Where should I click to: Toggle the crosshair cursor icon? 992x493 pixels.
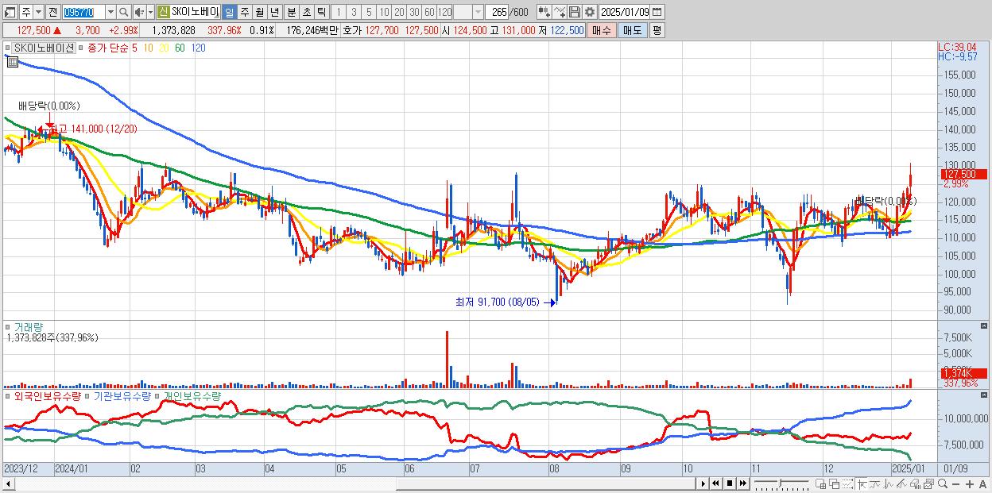pyautogui.click(x=862, y=484)
